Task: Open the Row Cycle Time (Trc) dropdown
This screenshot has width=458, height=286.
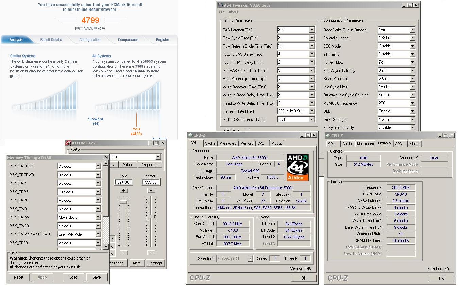Action: 312,38
